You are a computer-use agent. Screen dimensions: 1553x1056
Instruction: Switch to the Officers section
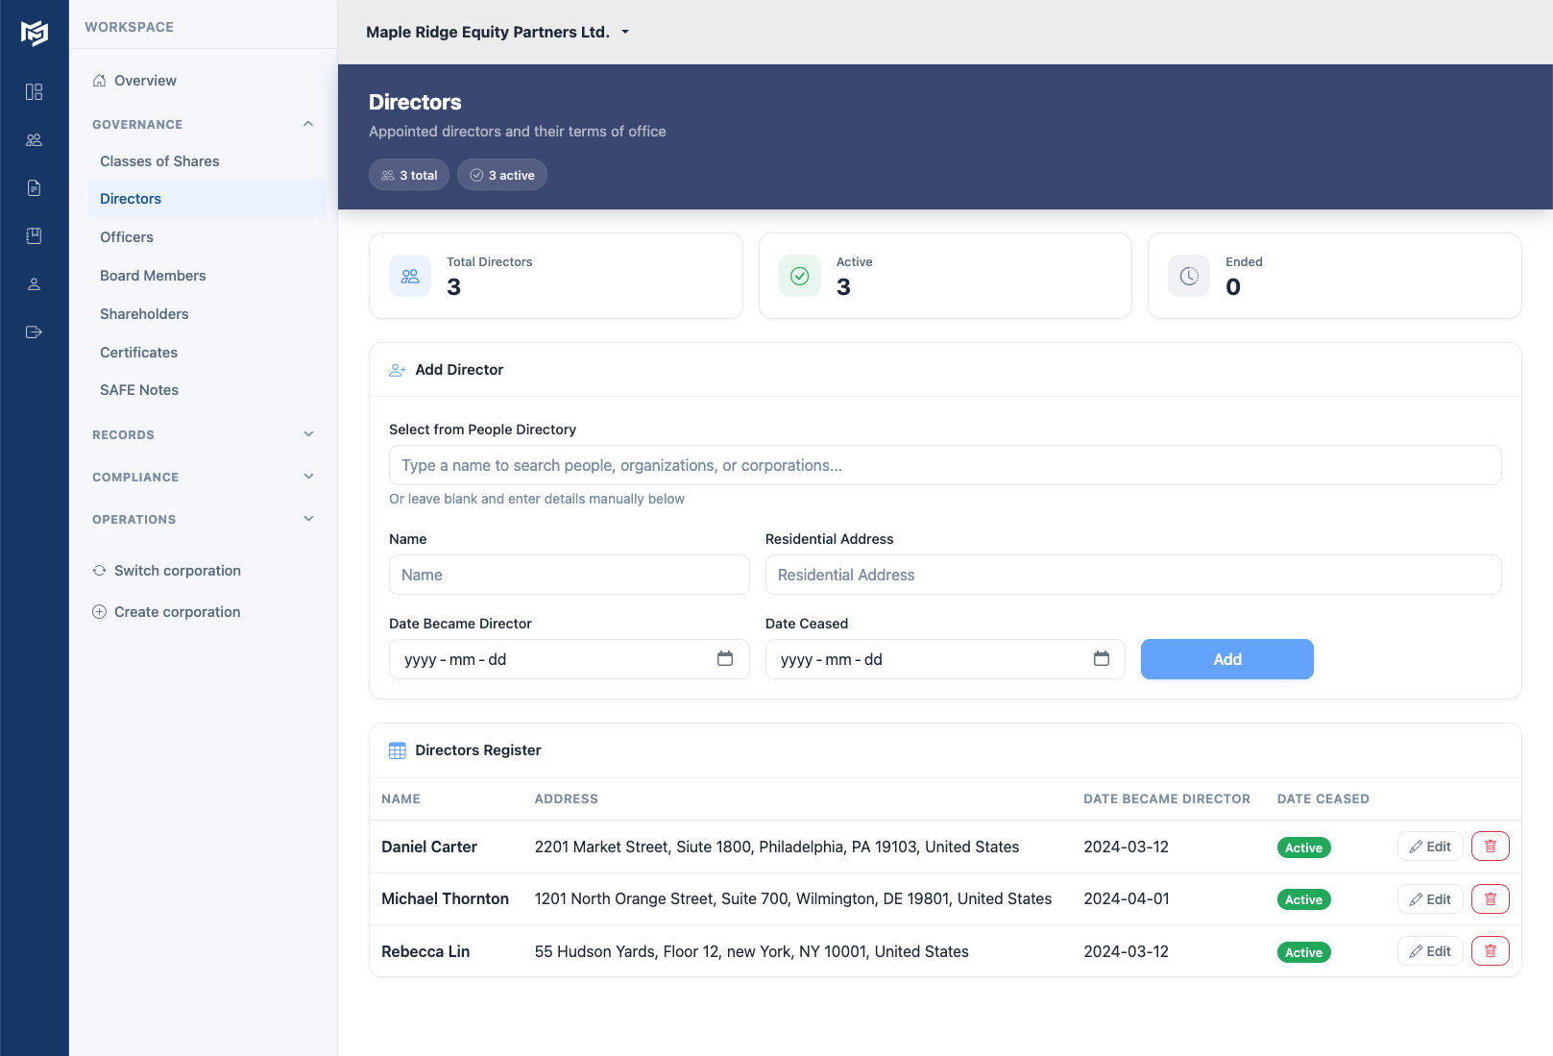point(126,236)
